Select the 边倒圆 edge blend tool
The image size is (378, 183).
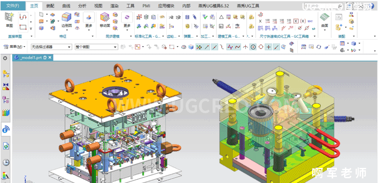point(67,20)
